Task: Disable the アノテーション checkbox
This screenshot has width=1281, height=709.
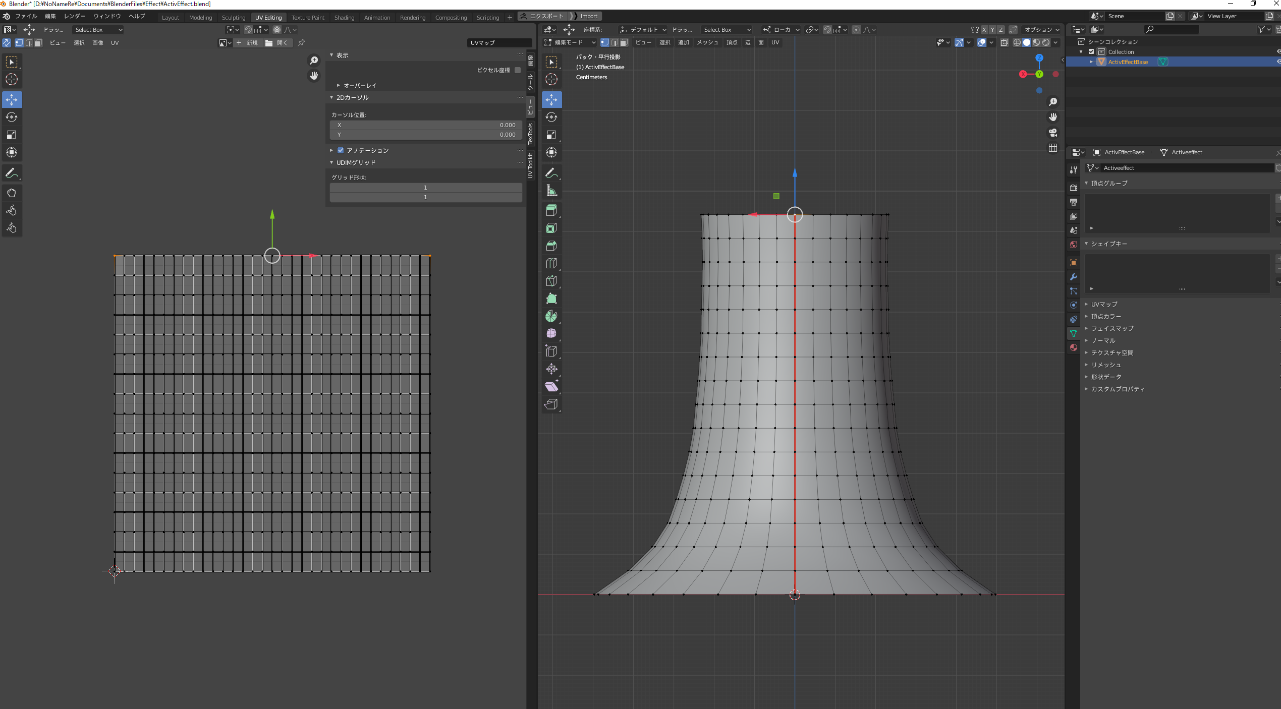Action: 341,150
